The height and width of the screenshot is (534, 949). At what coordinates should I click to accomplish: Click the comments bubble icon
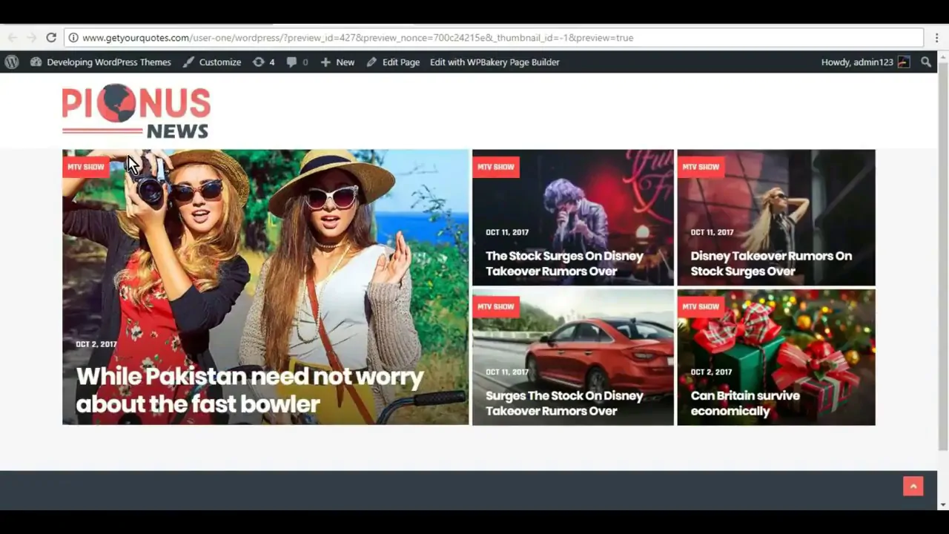pos(291,62)
